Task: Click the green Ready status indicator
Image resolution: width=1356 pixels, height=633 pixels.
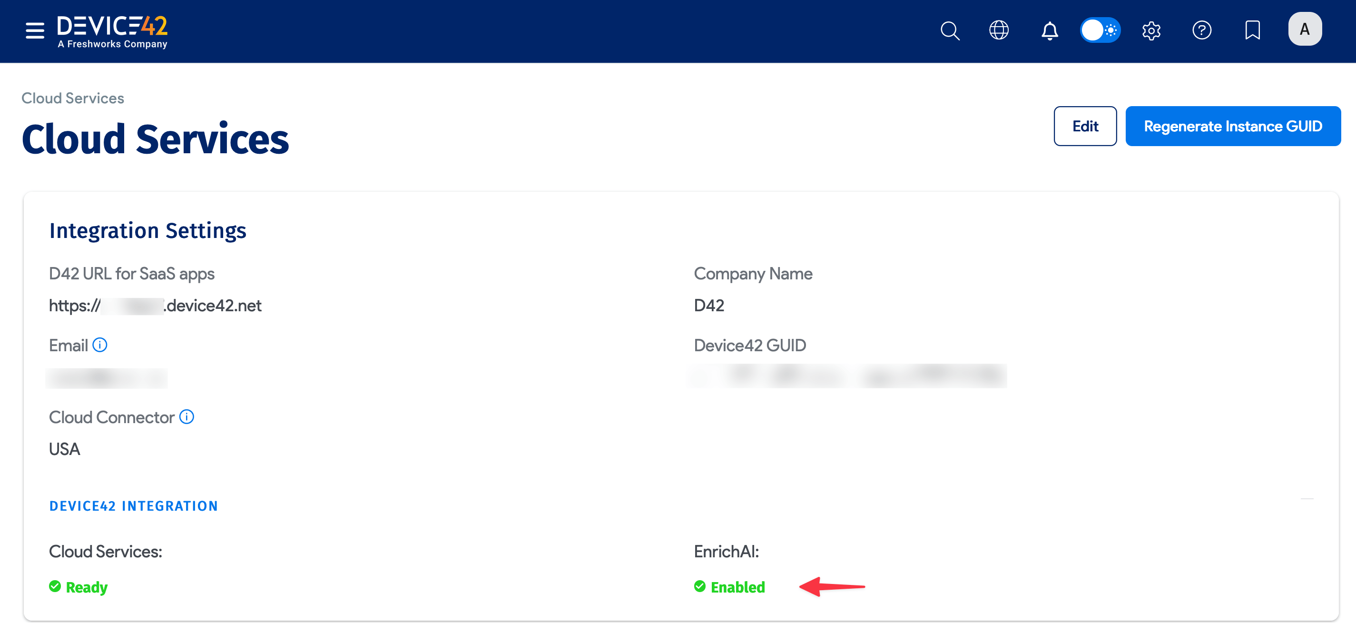Action: click(78, 587)
